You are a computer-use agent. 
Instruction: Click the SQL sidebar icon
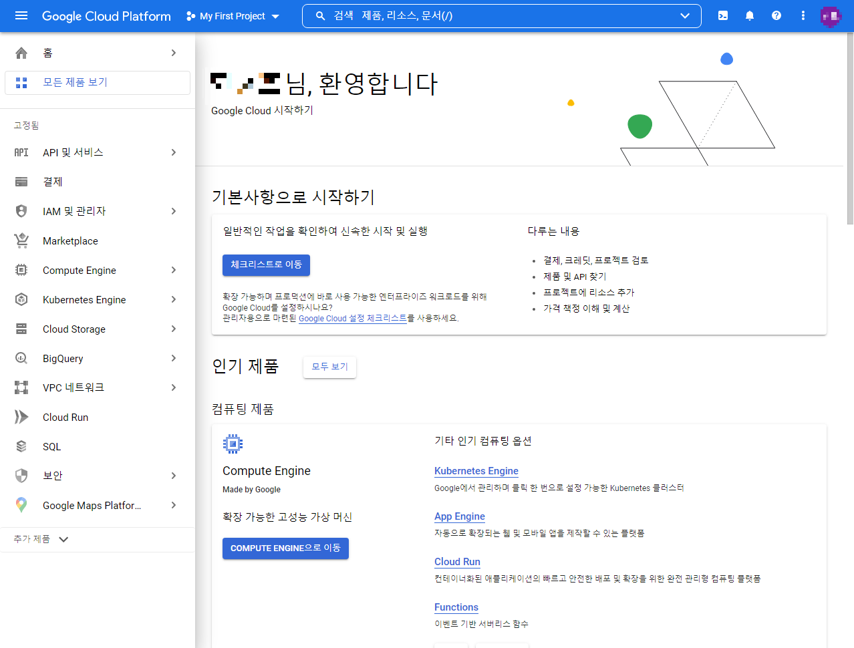[x=21, y=446]
